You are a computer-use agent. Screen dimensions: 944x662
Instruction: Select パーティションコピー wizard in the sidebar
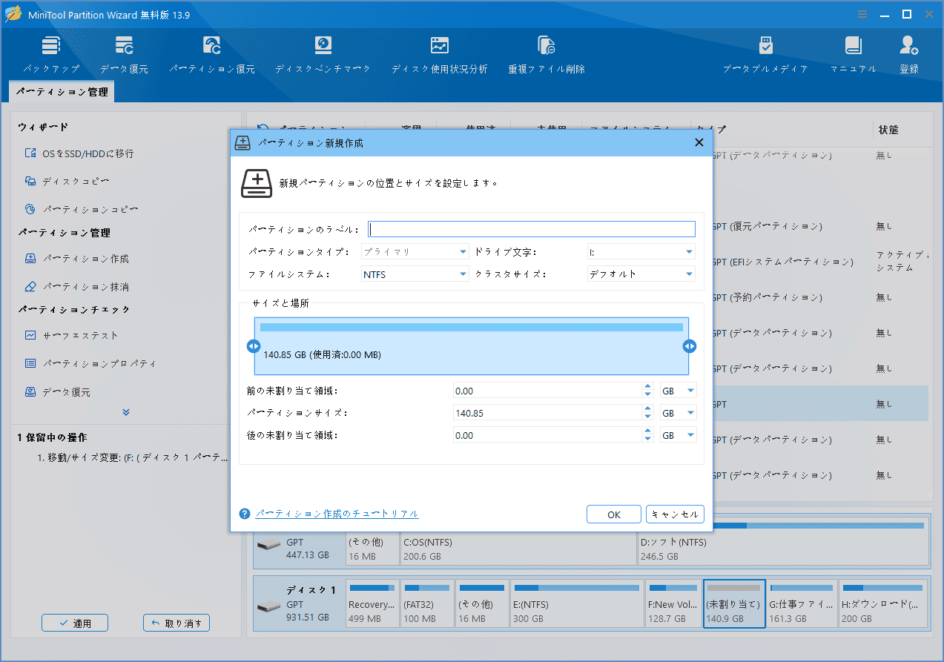pyautogui.click(x=82, y=209)
